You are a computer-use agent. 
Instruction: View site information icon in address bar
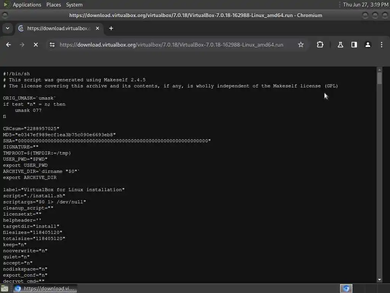click(52, 45)
